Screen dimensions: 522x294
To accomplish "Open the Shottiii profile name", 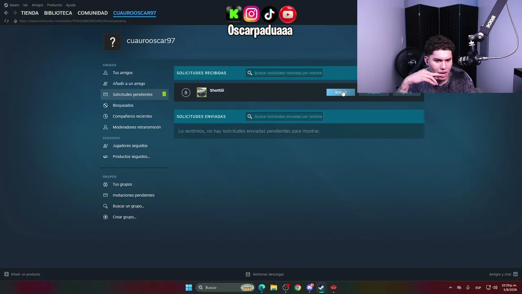I will click(x=217, y=90).
